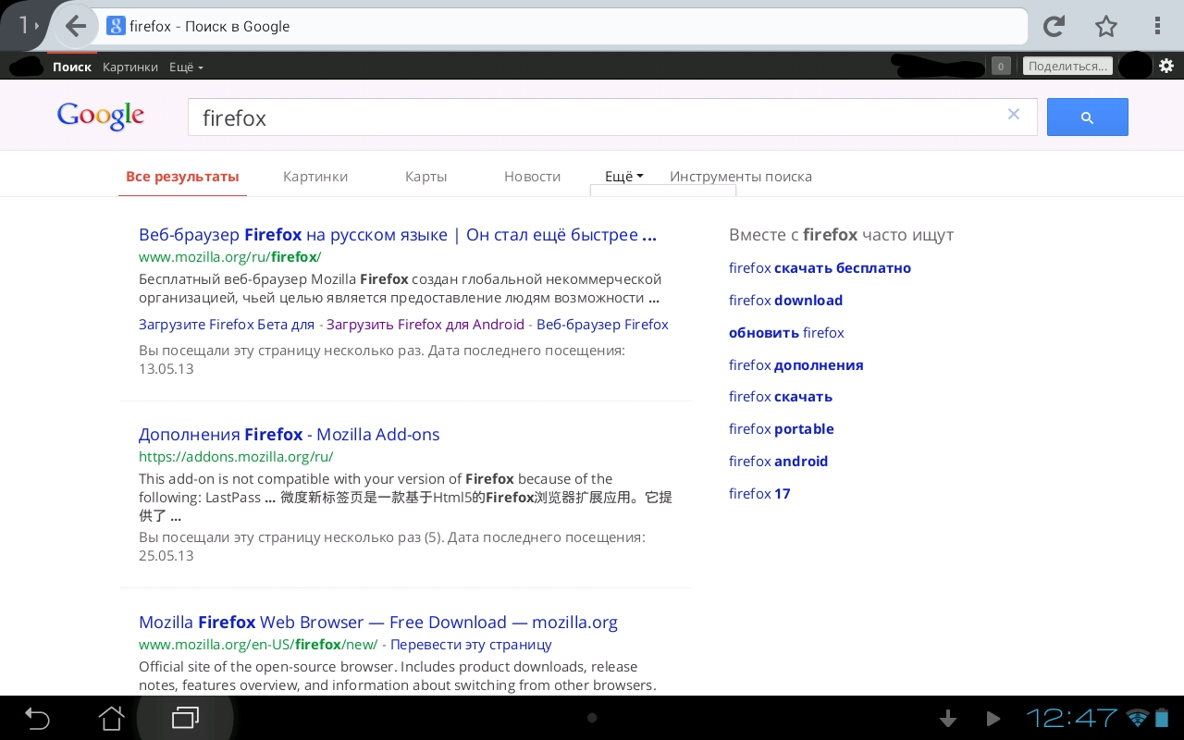Search related обновить firefox

(x=786, y=333)
